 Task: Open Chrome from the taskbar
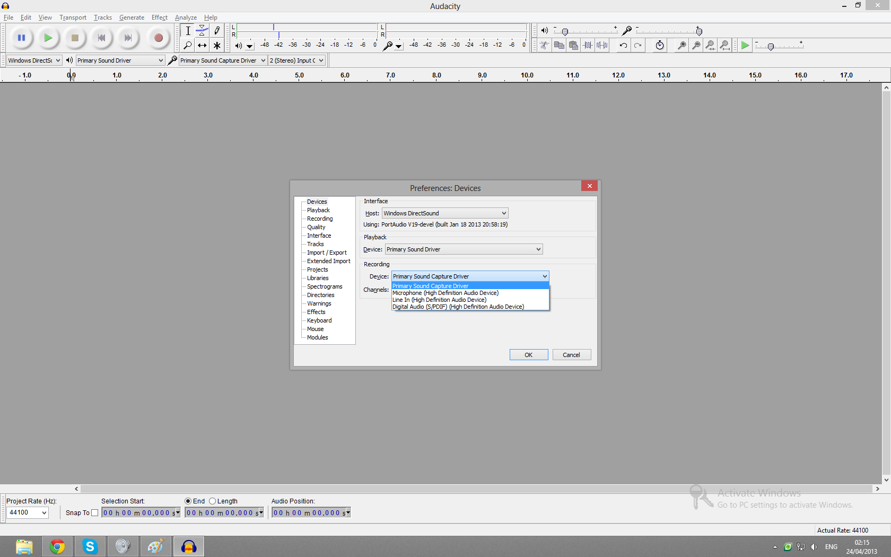(x=57, y=546)
